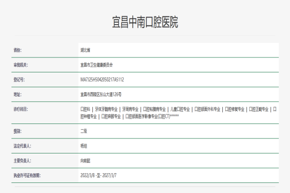The height and width of the screenshot is (193, 290).
Task: Select the 执业许可证有效期 label
Action: click(27, 176)
